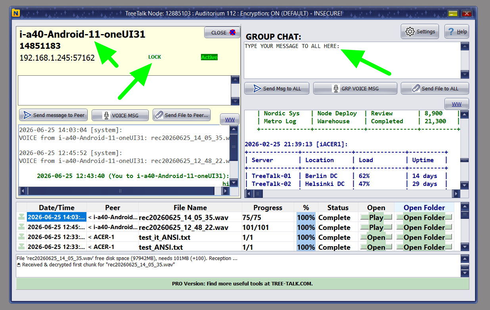Viewport: 490px width, 310px height.
Task: Play rec20260625_14_05_35.wav
Action: [x=376, y=217]
